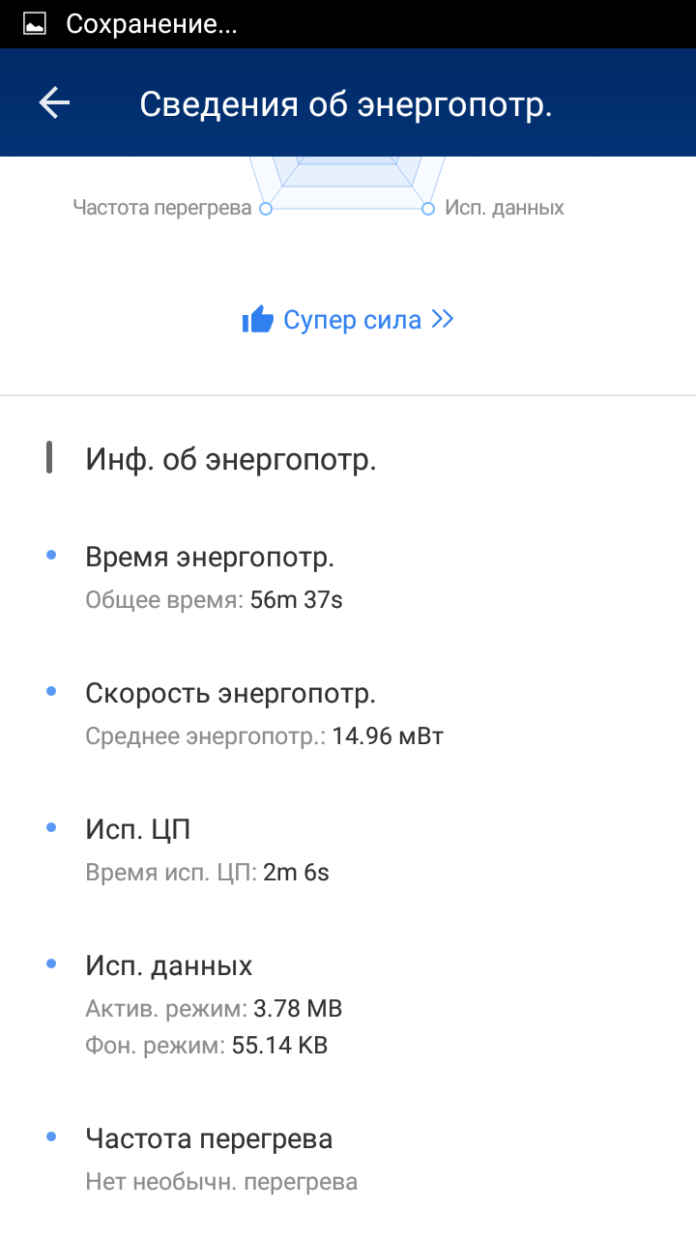Select the Время энергопотр. item
This screenshot has height=1237, width=696.
coord(210,558)
